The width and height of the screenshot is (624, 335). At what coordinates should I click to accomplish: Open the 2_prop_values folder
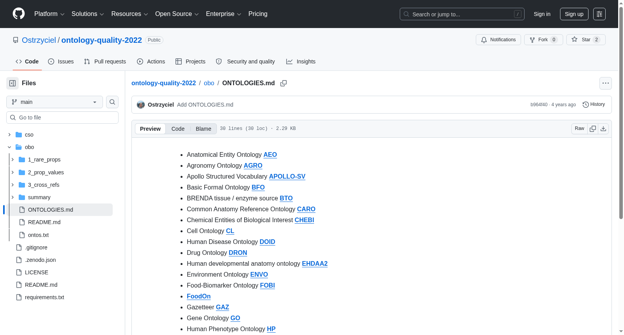46,172
